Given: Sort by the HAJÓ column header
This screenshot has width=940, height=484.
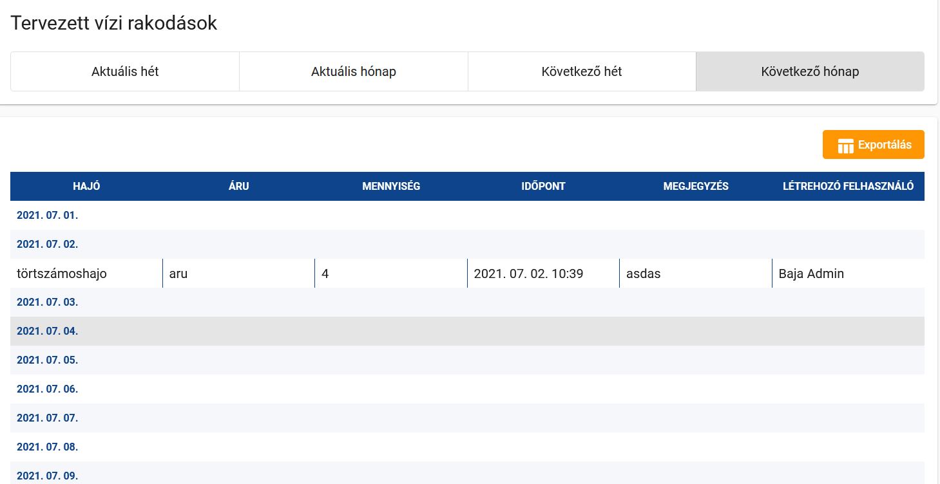Looking at the screenshot, I should coord(86,187).
